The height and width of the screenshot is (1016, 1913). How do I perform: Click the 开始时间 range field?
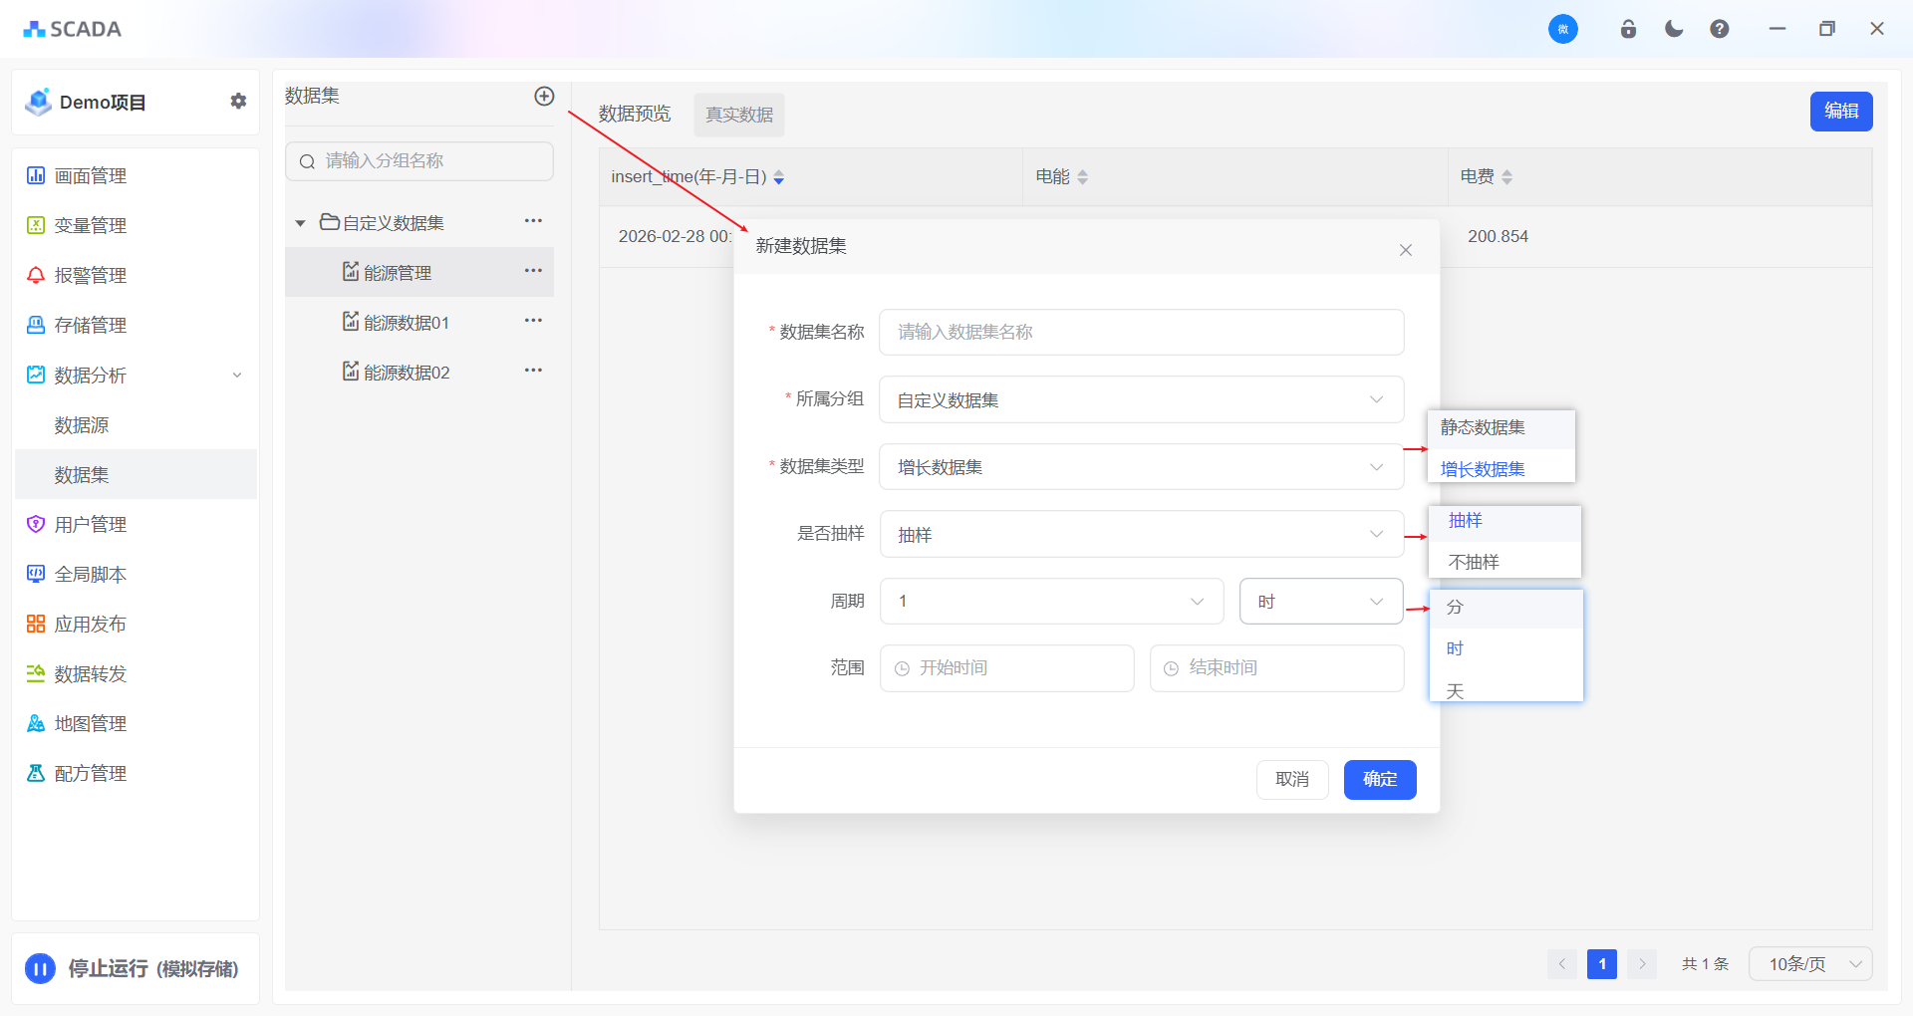(1006, 668)
